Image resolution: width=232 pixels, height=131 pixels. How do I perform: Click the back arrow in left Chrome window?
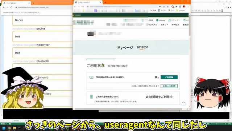point(4,7)
